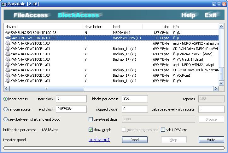Select the linear access radio button
The image size is (228, 153).
pos(6,99)
